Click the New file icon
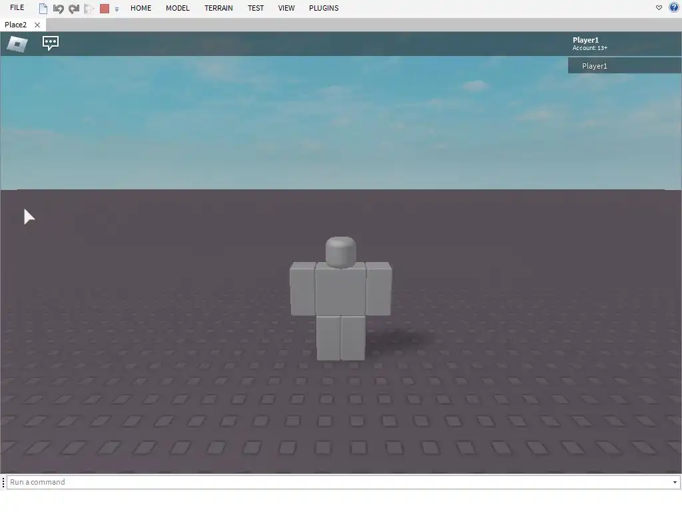Viewport: 682px width, 512px height. pos(43,9)
